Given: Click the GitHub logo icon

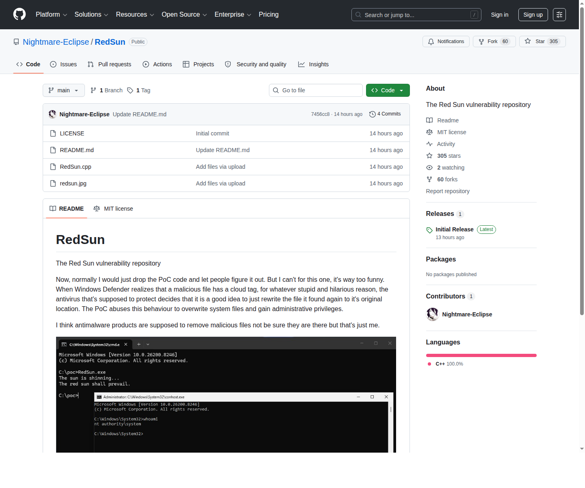Looking at the screenshot, I should coord(19,14).
